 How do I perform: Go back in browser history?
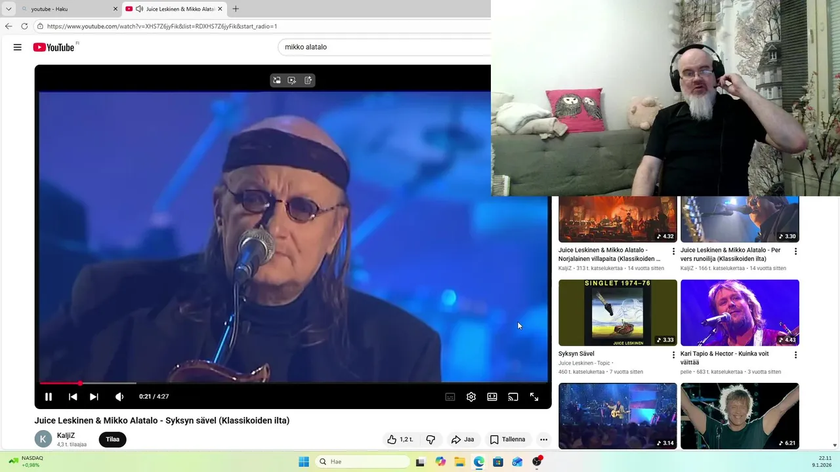(9, 26)
